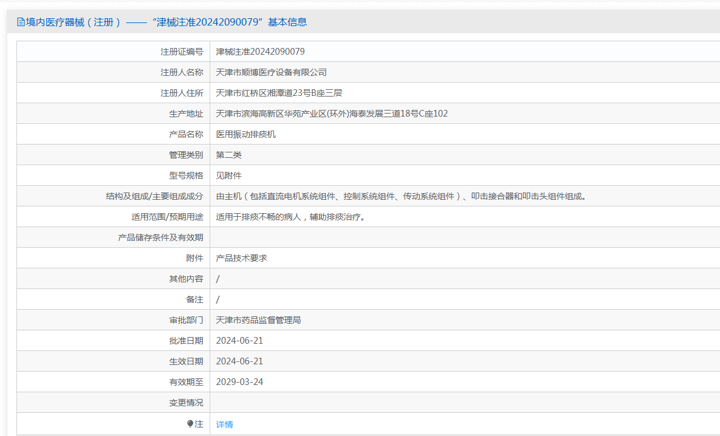720x436 pixels.
Task: Click the document icon before 境内医疗器械 title
Action: [x=21, y=22]
